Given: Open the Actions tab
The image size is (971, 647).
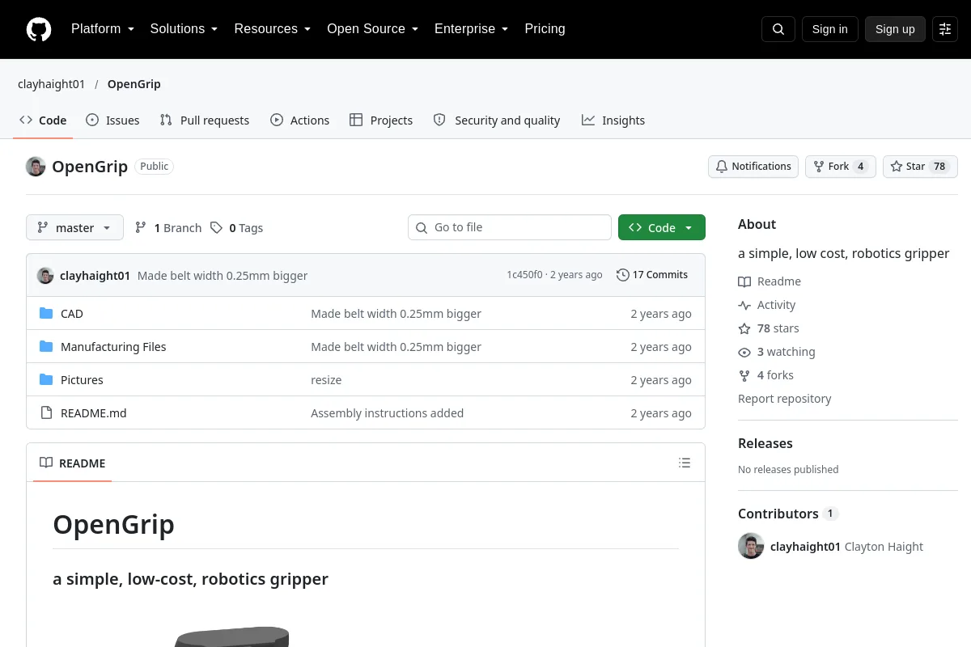Looking at the screenshot, I should click(299, 121).
